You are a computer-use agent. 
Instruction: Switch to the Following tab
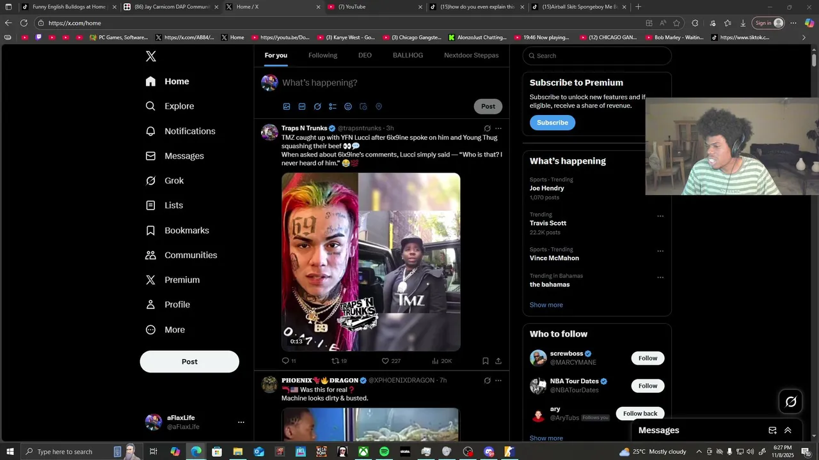322,56
